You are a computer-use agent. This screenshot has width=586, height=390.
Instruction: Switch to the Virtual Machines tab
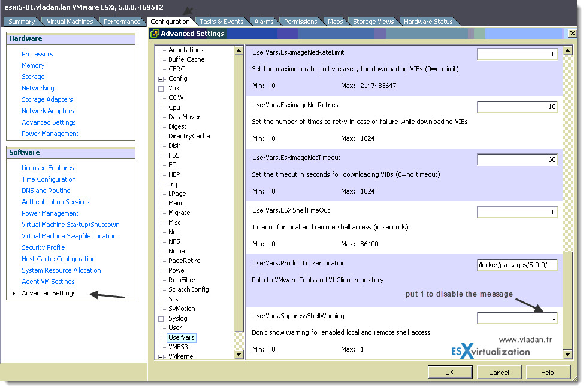coord(70,22)
